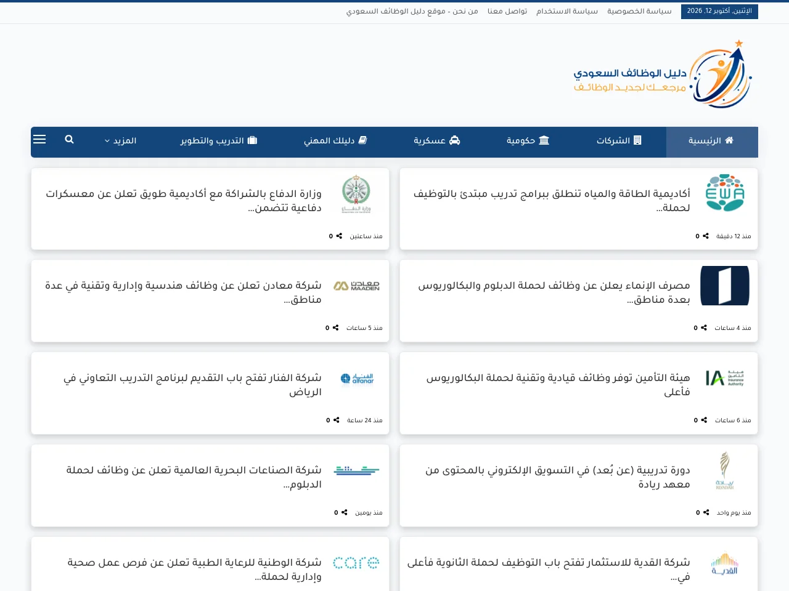Open the hamburger sidebar menu icon
The width and height of the screenshot is (789, 591).
click(x=39, y=140)
